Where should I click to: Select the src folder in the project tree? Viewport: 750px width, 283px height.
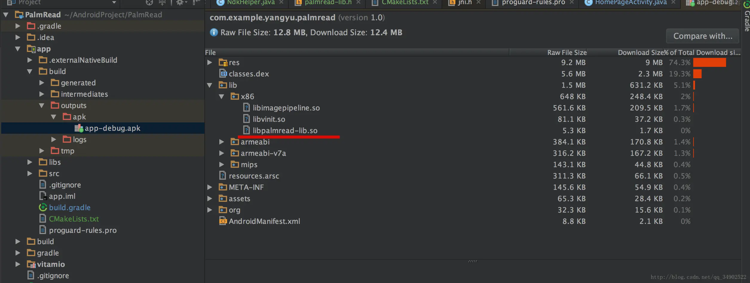click(54, 173)
